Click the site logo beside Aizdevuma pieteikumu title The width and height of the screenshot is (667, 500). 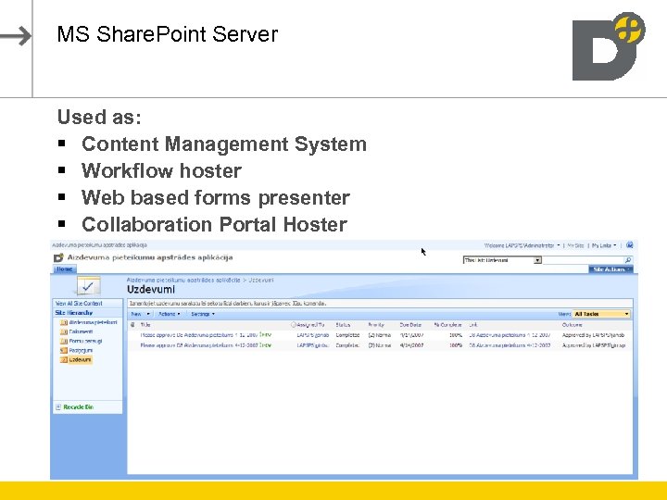tap(58, 257)
